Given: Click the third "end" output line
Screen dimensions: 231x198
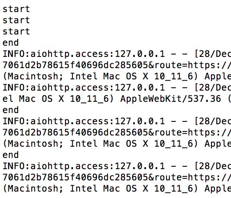Looking at the screenshot, I should 10,155.
